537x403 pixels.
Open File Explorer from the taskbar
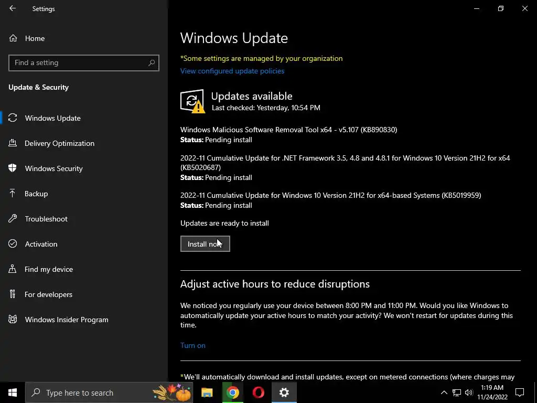click(207, 393)
